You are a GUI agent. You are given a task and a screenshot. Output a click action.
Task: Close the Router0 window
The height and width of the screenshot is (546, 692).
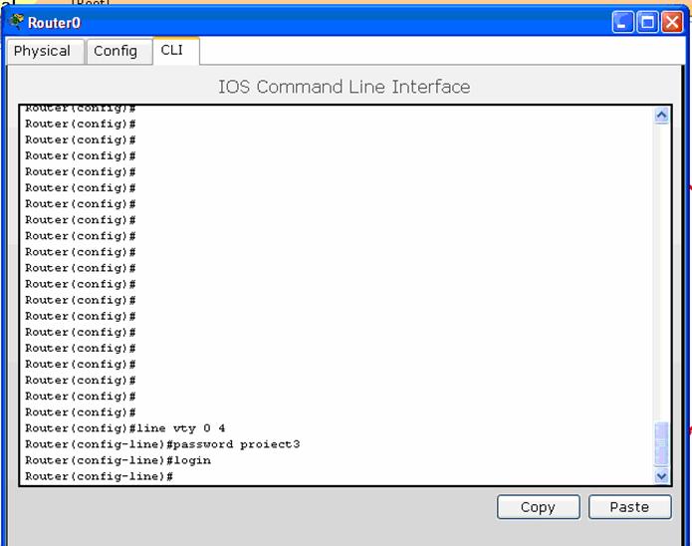pyautogui.click(x=671, y=22)
